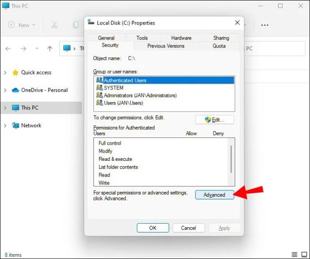Select Authenticated Users in the group list
This screenshot has width=310, height=259.
[x=164, y=80]
